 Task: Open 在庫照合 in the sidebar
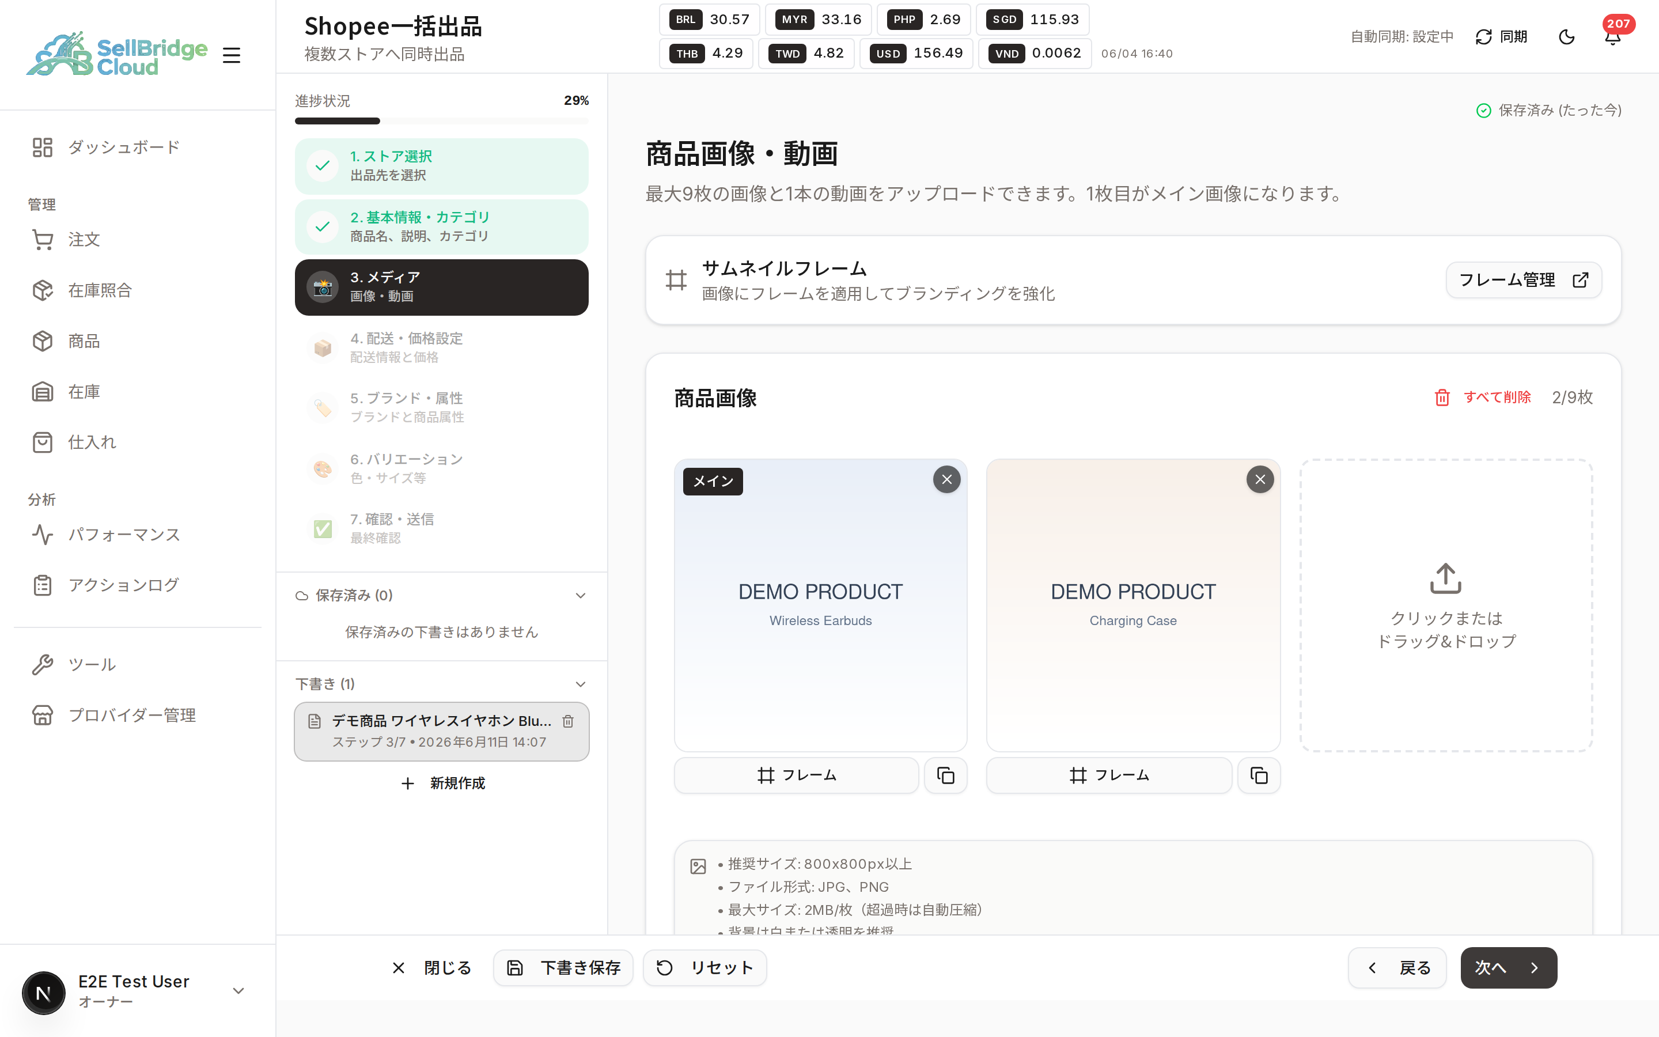137,290
